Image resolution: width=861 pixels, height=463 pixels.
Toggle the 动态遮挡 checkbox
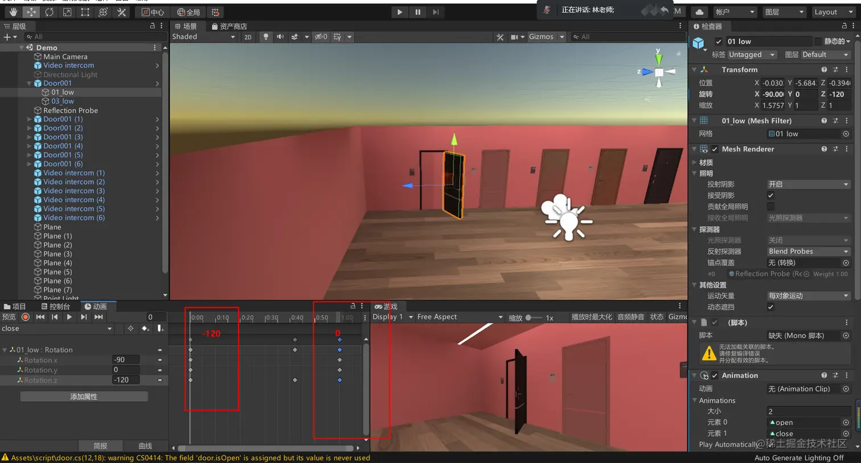770,307
